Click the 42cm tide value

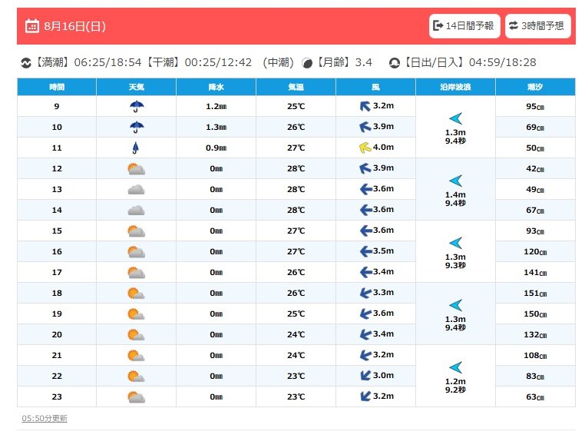[535, 169]
